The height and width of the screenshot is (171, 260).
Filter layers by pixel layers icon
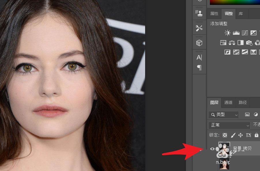[x=247, y=114]
